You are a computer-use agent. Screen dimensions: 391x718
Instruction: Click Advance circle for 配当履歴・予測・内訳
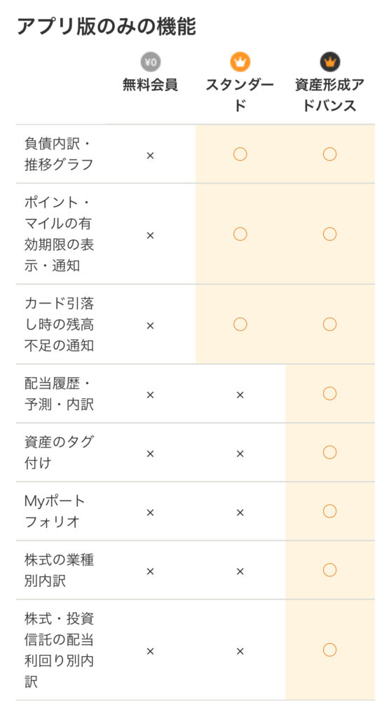329,393
